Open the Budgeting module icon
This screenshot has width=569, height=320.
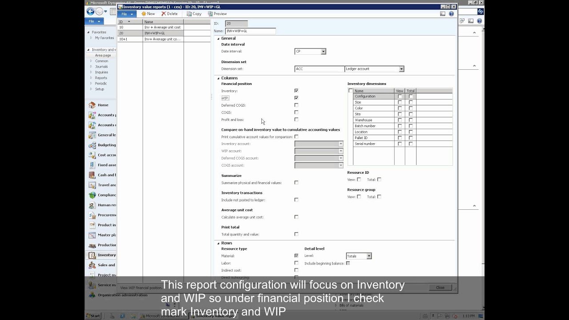[92, 145]
